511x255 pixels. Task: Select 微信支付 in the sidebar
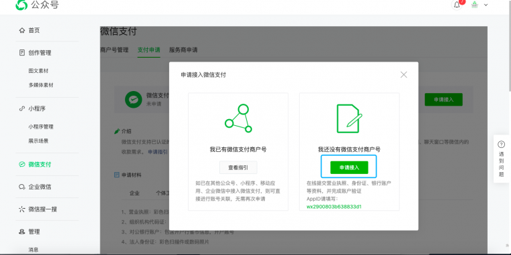(x=39, y=165)
